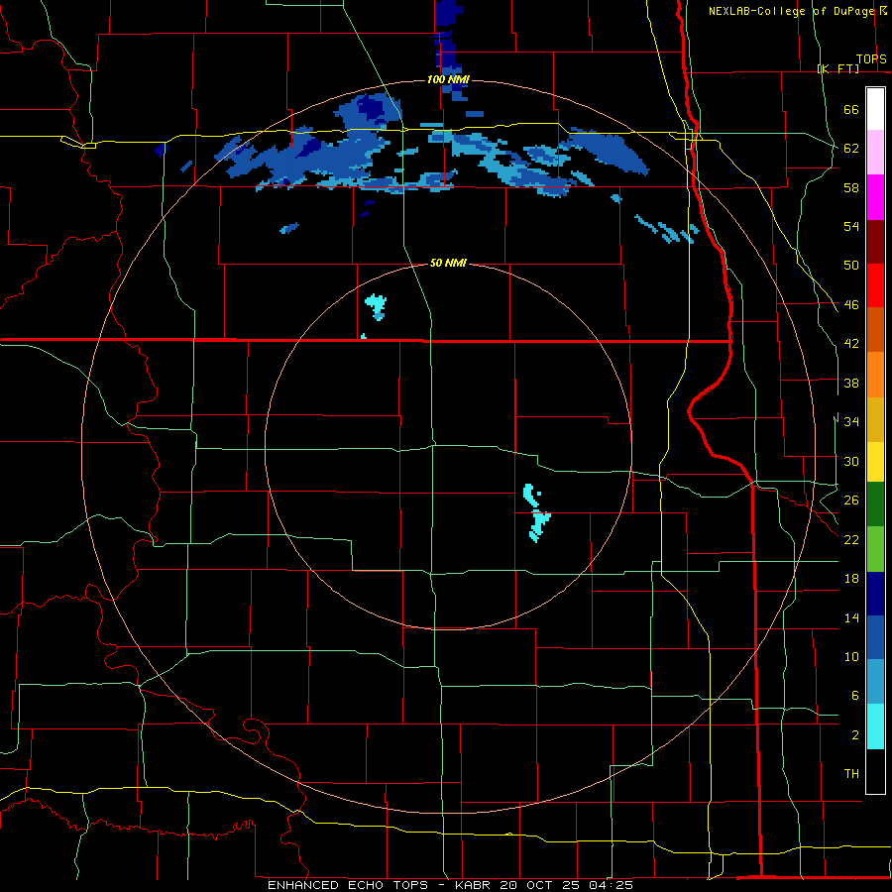Click the legend value 34
The width and height of the screenshot is (892, 892).
[851, 422]
